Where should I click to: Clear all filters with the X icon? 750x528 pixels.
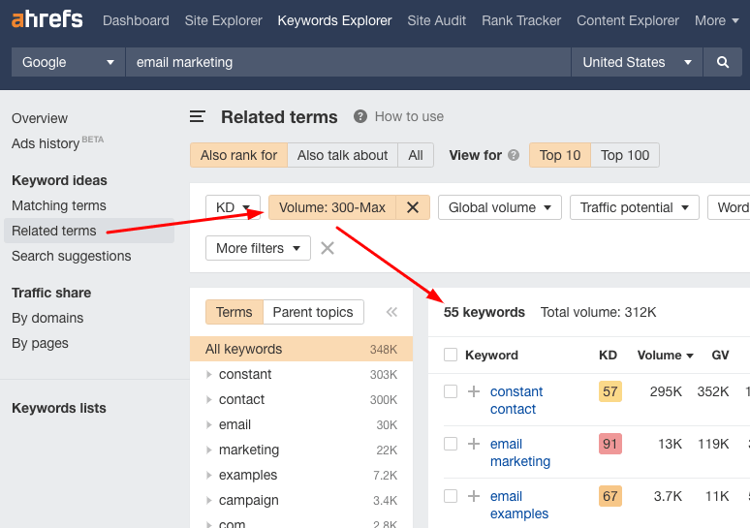click(x=328, y=248)
